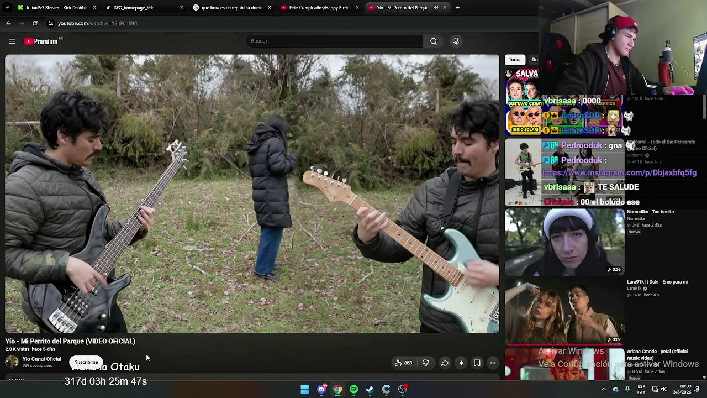Image resolution: width=707 pixels, height=398 pixels.
Task: Switch to SEO_homepage_title tab
Action: click(145, 8)
